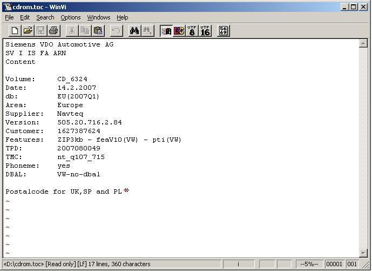The image size is (372, 271).
Task: Close the WinVi window
Action: (363, 7)
